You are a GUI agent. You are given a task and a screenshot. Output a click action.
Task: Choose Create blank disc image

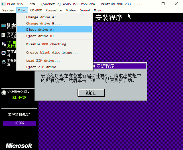coord(55,52)
